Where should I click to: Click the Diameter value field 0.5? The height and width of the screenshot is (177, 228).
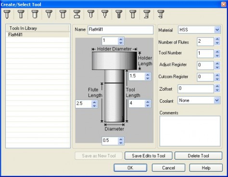point(110,141)
